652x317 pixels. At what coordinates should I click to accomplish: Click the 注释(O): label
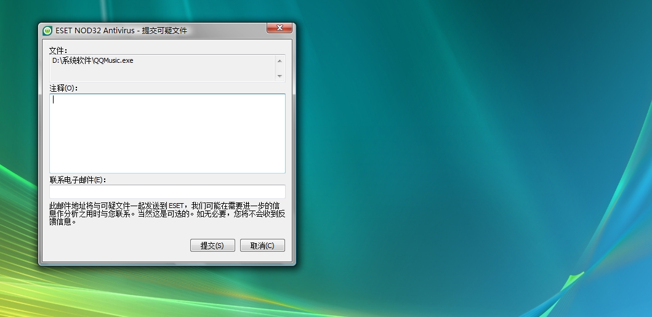pos(63,88)
